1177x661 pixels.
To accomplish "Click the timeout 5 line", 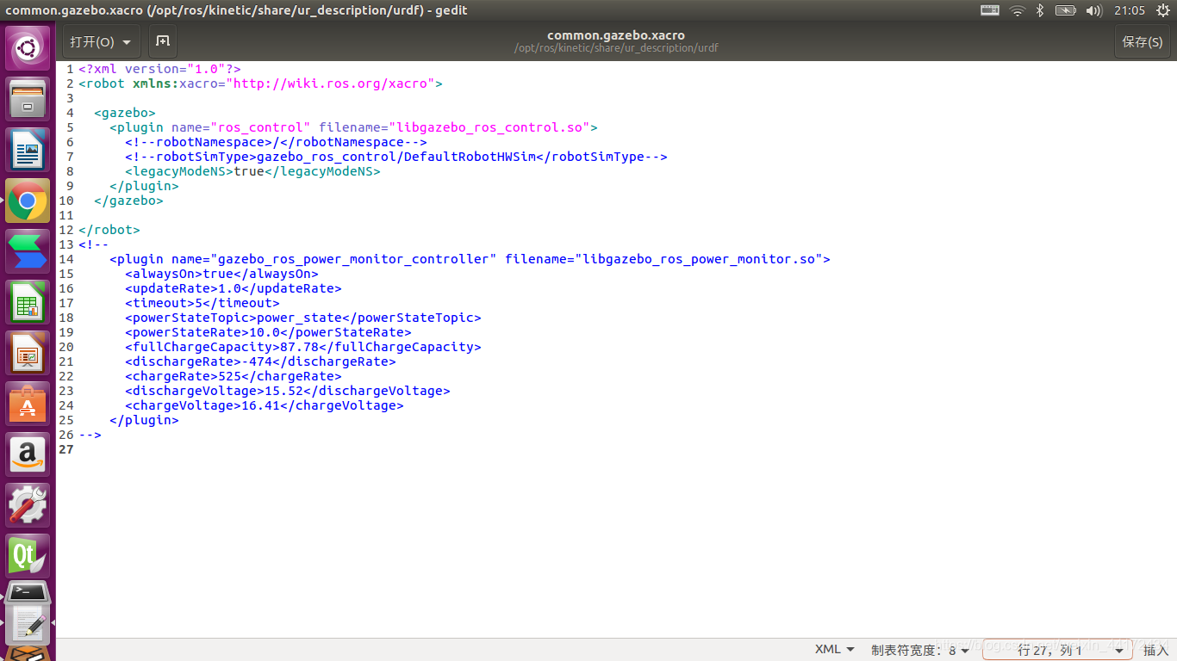I will pyautogui.click(x=202, y=303).
